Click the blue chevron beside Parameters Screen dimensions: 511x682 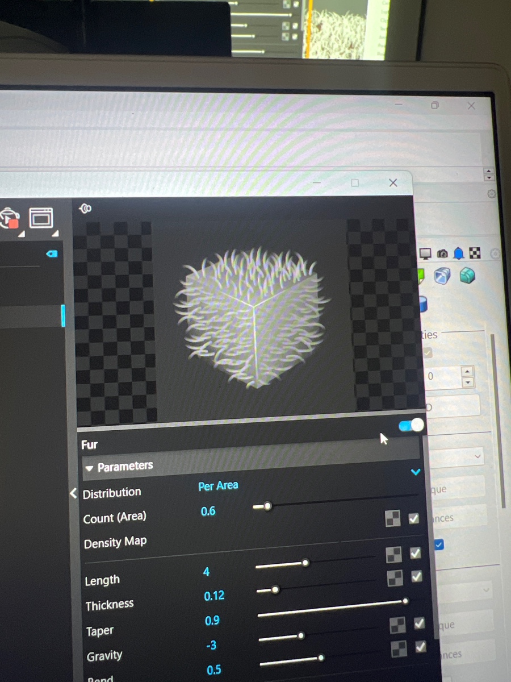[x=416, y=472]
